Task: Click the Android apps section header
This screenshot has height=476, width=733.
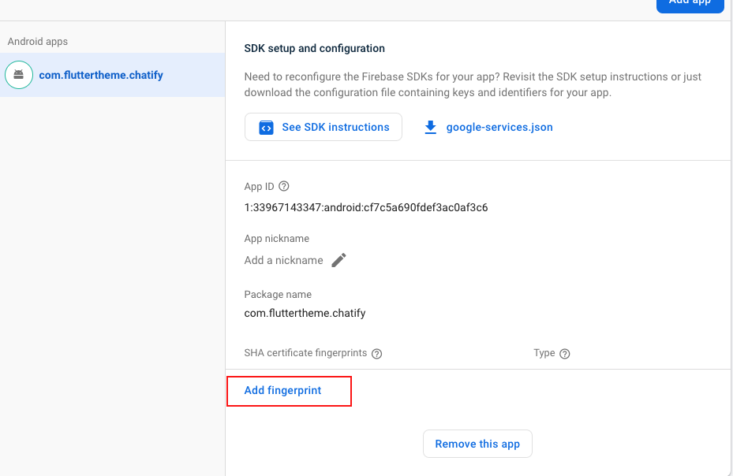Action: [x=38, y=42]
